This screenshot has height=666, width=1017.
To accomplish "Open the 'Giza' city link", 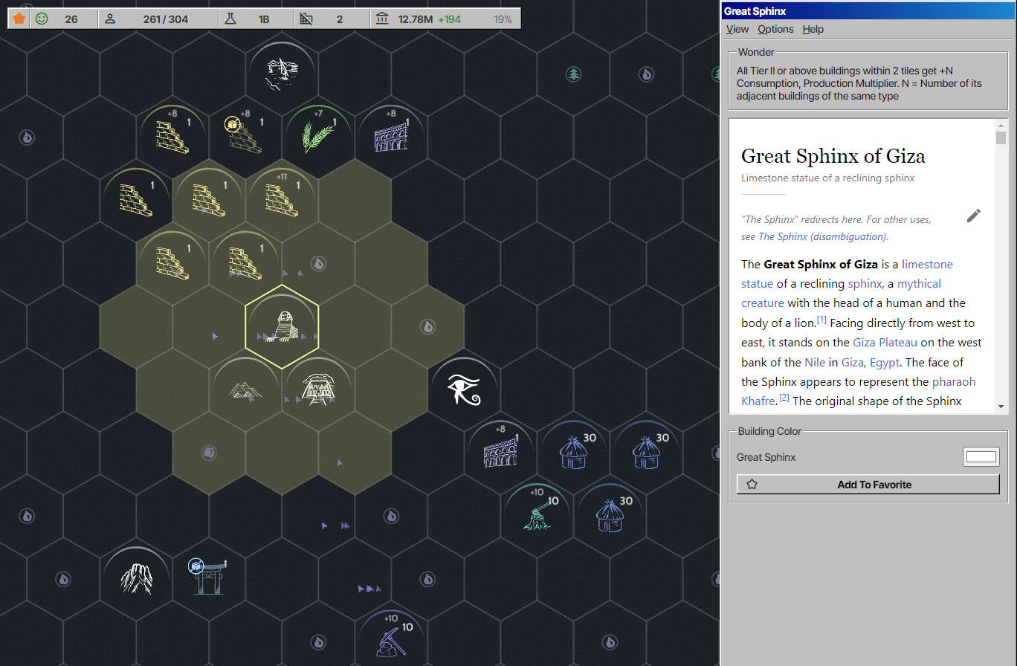I will pyautogui.click(x=852, y=362).
